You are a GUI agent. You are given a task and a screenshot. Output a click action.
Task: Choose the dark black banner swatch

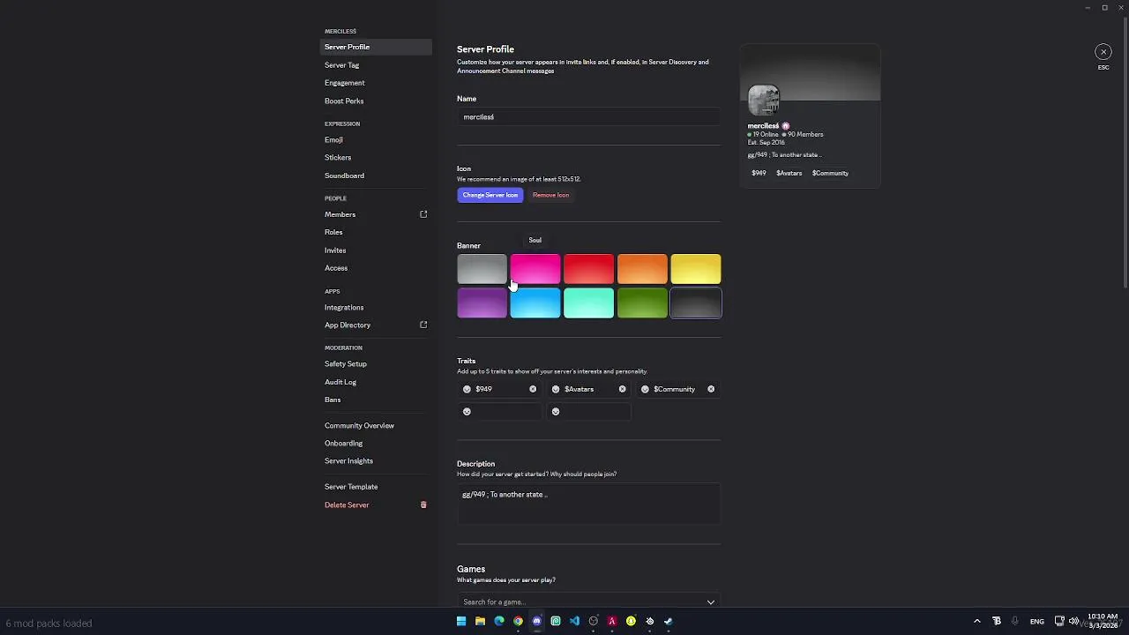(x=696, y=303)
